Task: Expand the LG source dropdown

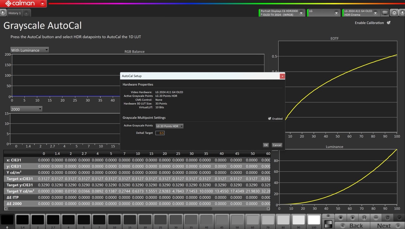Action: pyautogui.click(x=336, y=13)
